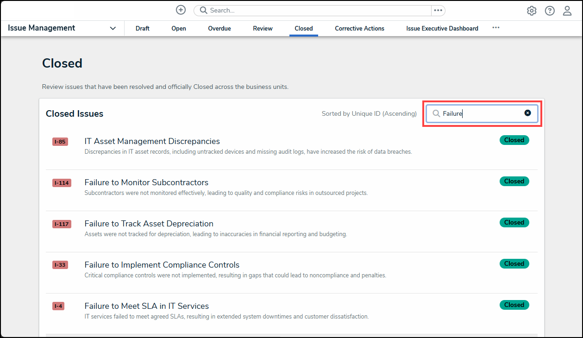Clear the Failure search text
This screenshot has height=338, width=583.
coord(527,113)
